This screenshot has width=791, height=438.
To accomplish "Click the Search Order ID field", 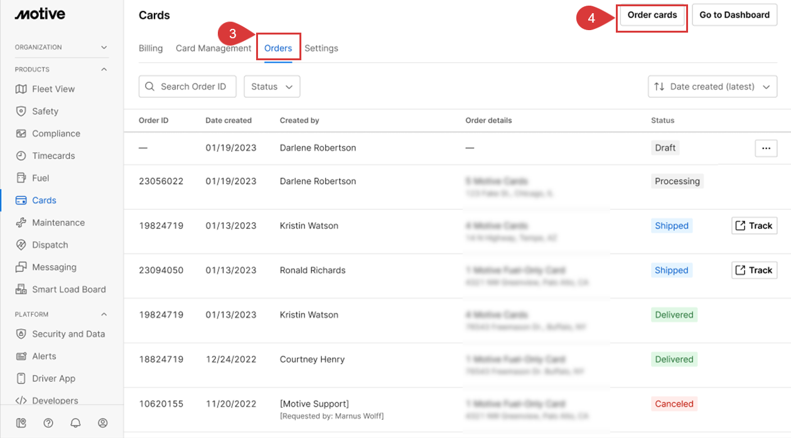I will point(187,87).
